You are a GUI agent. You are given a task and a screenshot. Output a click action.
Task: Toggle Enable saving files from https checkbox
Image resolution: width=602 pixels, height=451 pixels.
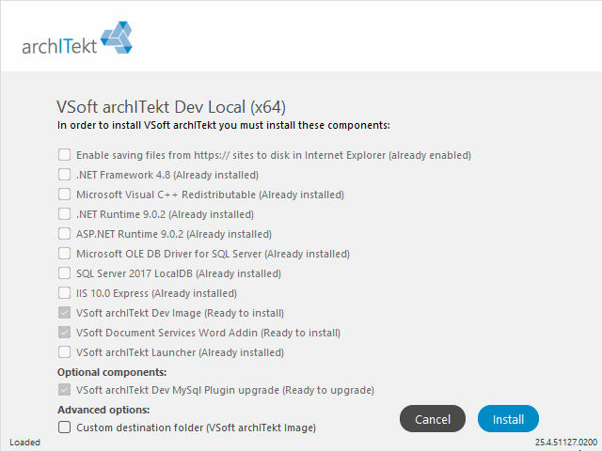(x=64, y=155)
